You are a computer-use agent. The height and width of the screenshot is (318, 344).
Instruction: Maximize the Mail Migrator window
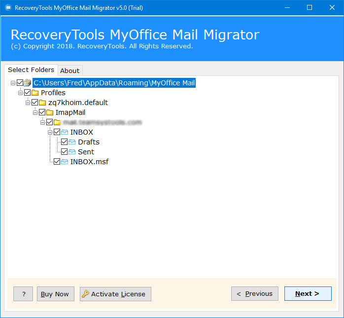click(x=310, y=8)
